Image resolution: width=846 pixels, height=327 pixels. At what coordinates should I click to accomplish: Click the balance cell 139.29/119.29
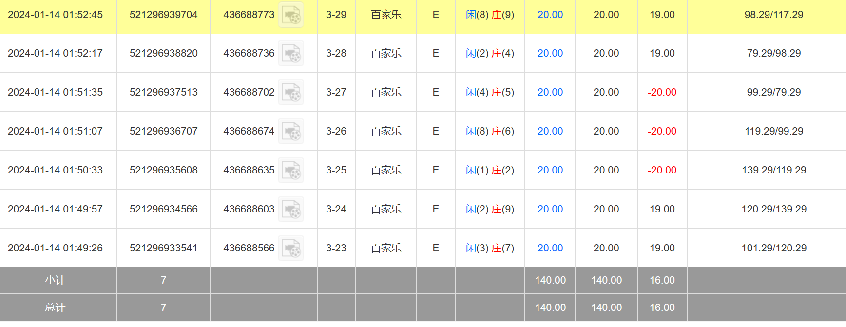774,170
